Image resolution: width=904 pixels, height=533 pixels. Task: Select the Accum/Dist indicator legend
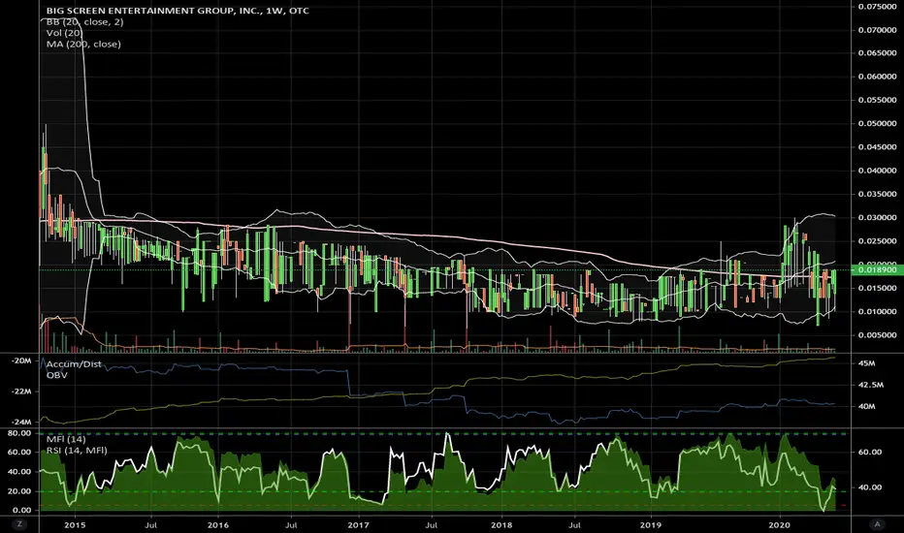[x=74, y=364]
